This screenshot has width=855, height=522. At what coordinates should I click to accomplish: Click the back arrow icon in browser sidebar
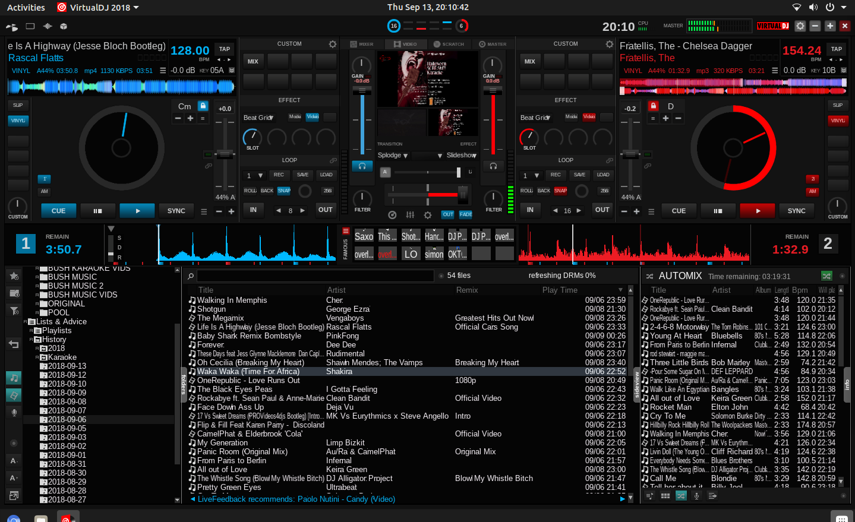pyautogui.click(x=14, y=344)
